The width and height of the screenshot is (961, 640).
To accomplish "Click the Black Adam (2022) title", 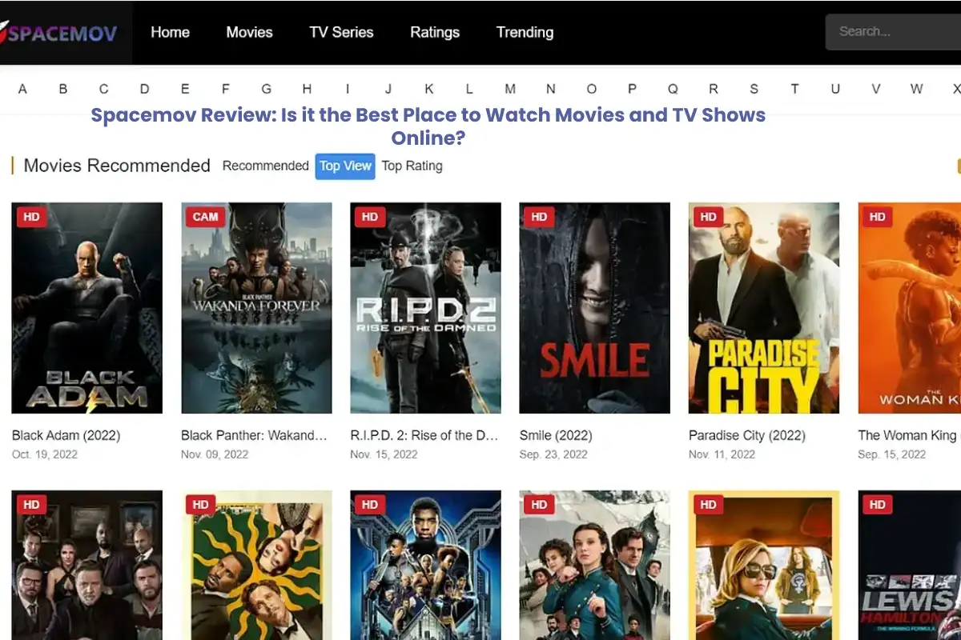I will tap(66, 436).
